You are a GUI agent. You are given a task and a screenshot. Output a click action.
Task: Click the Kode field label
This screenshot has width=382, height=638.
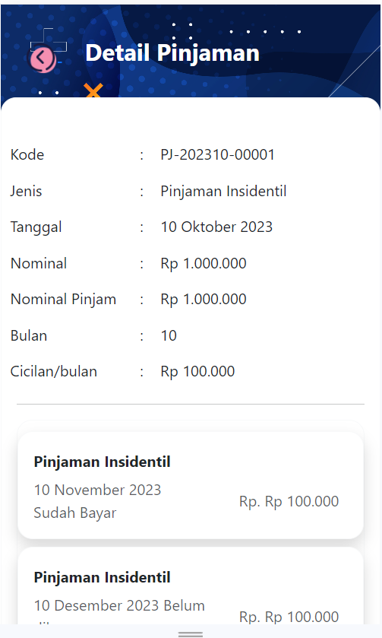[27, 154]
